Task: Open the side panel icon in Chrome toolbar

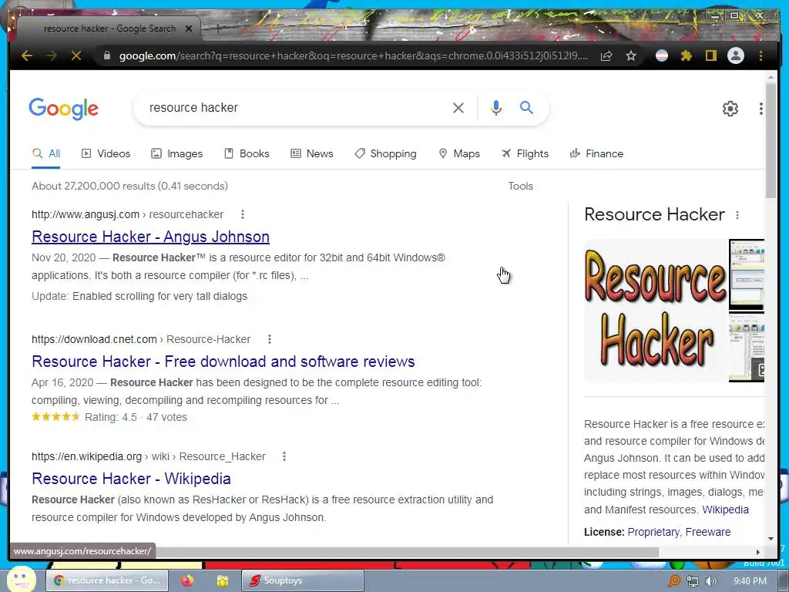Action: pyautogui.click(x=710, y=55)
